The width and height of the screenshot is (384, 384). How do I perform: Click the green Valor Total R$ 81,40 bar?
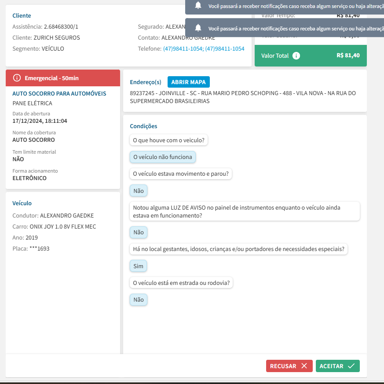(x=310, y=55)
